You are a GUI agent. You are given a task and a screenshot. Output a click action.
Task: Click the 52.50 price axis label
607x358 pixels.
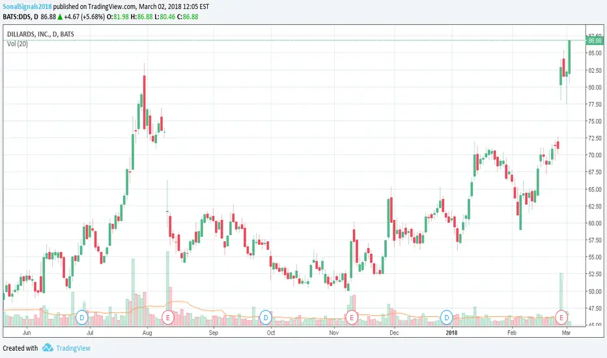(595, 275)
